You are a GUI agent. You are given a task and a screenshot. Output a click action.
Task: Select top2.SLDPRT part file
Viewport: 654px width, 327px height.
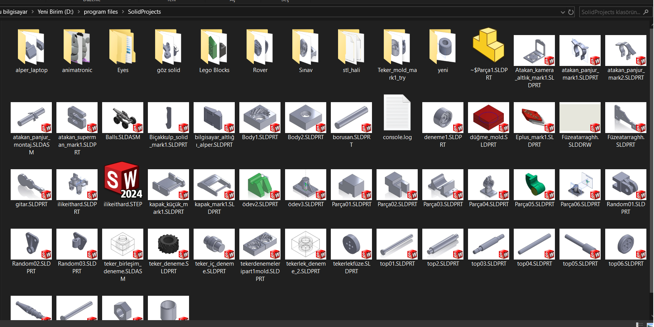pyautogui.click(x=443, y=248)
